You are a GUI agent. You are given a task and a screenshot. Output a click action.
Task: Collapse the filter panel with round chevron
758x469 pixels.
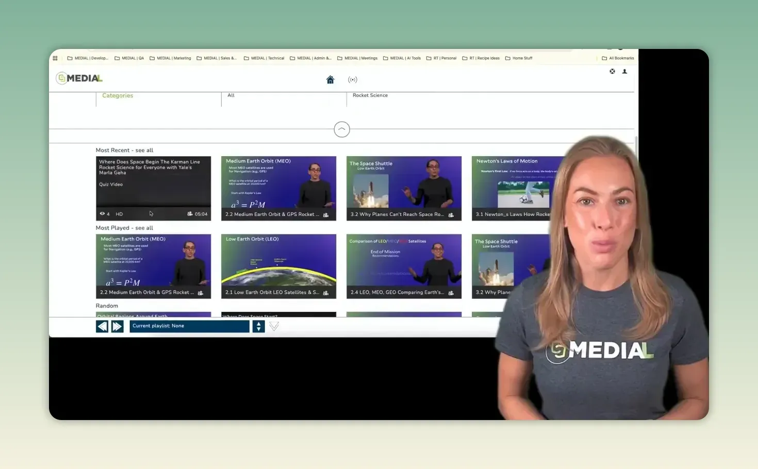coord(342,129)
